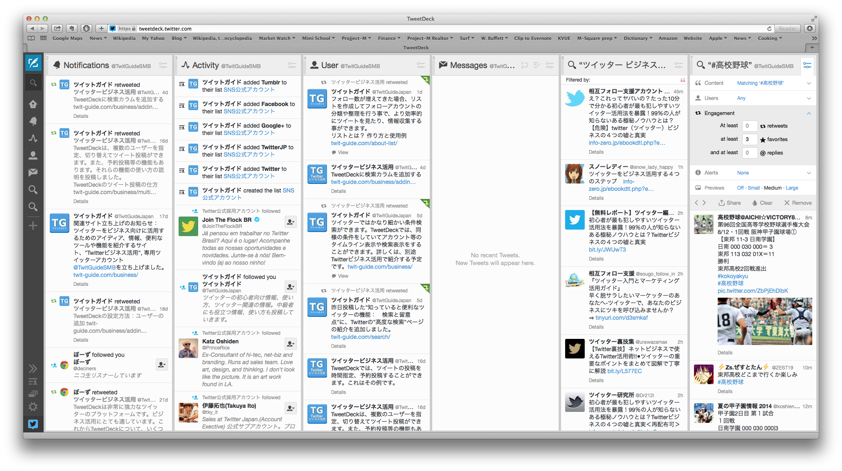Click View under the twit-guide.com/about-list/ tweet
Screen dimensions: 842x471
[340, 153]
